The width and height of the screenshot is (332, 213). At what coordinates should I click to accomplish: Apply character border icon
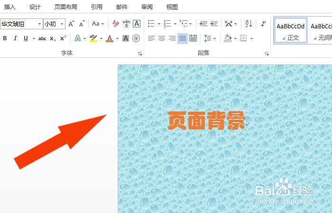(x=137, y=24)
